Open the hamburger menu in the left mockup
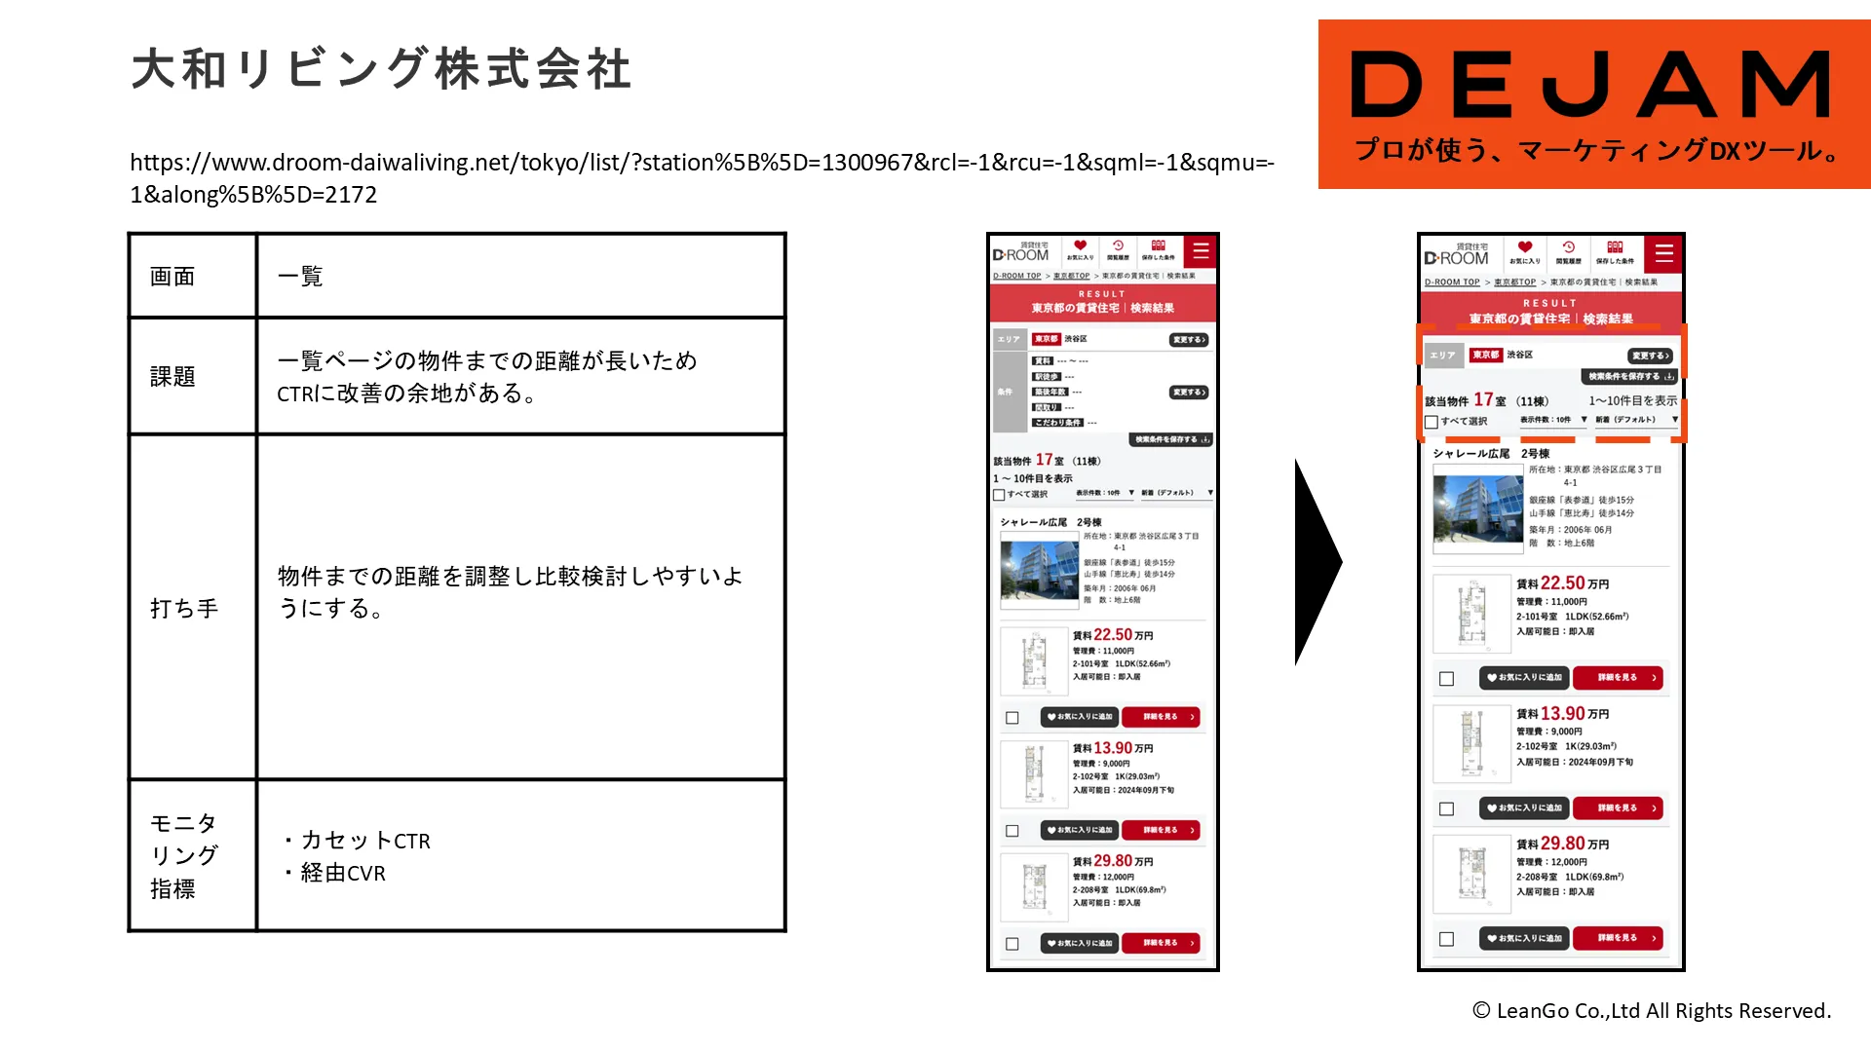 [x=1201, y=251]
